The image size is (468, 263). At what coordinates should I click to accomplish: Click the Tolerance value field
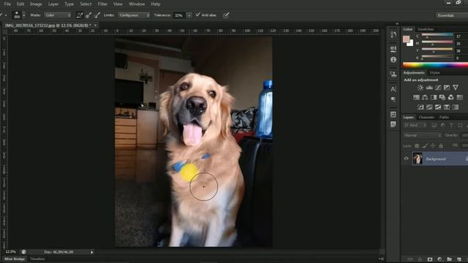178,15
